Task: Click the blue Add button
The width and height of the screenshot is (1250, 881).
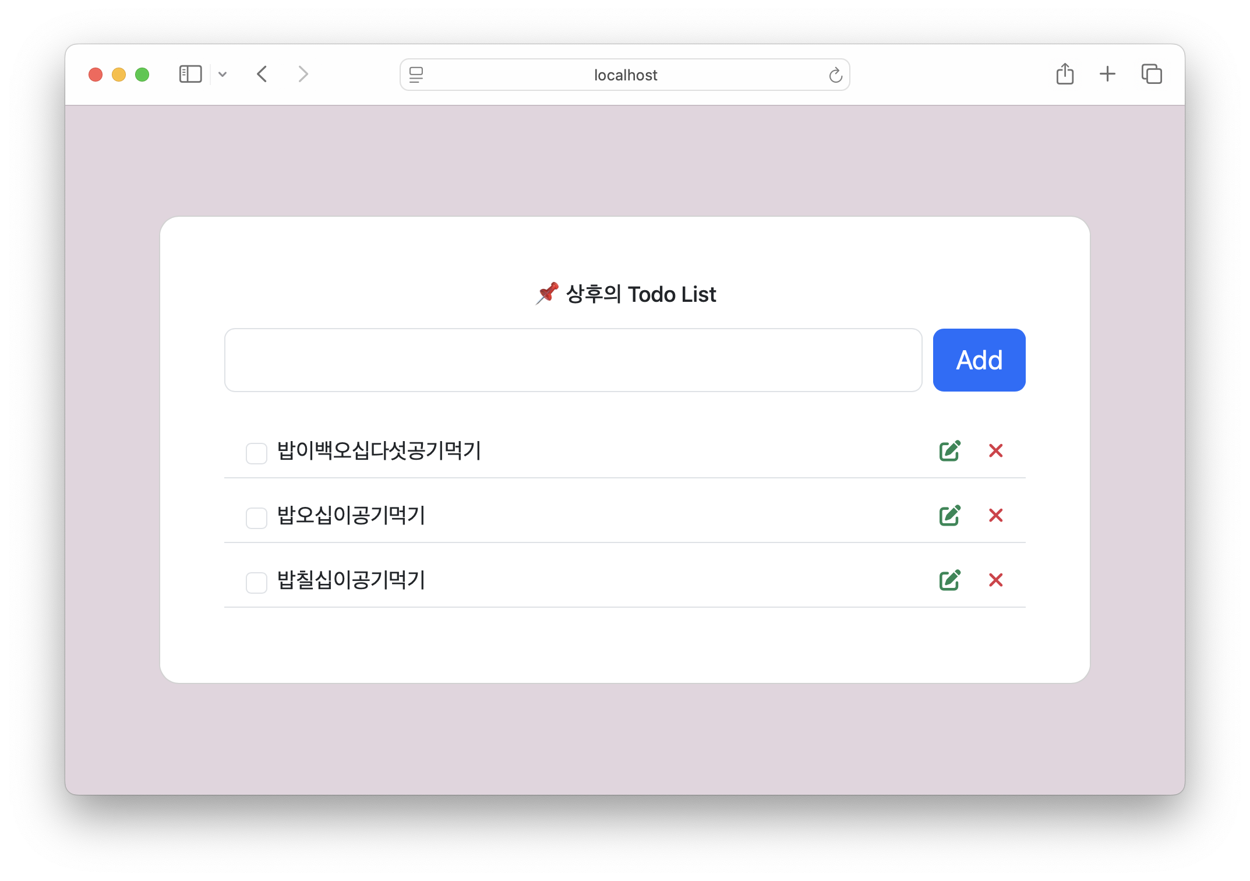Action: (x=979, y=360)
